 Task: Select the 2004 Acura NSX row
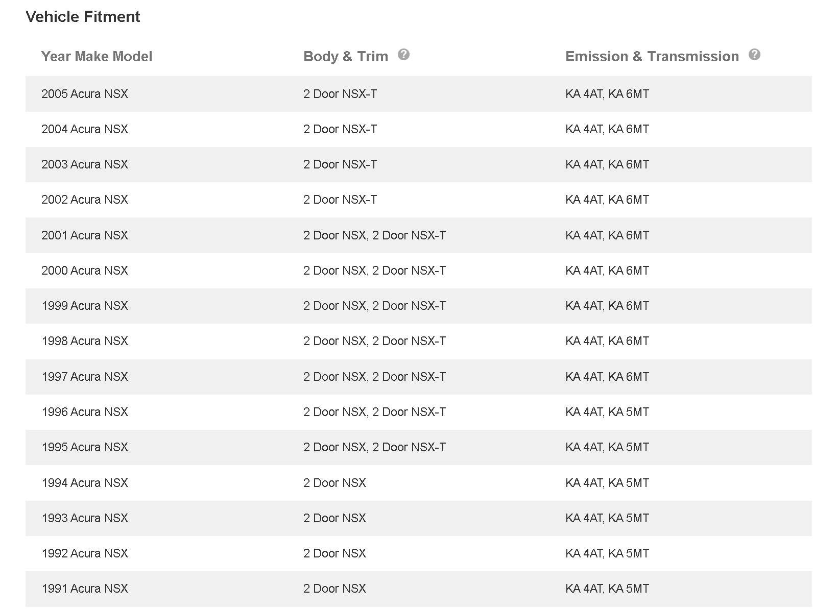(419, 129)
